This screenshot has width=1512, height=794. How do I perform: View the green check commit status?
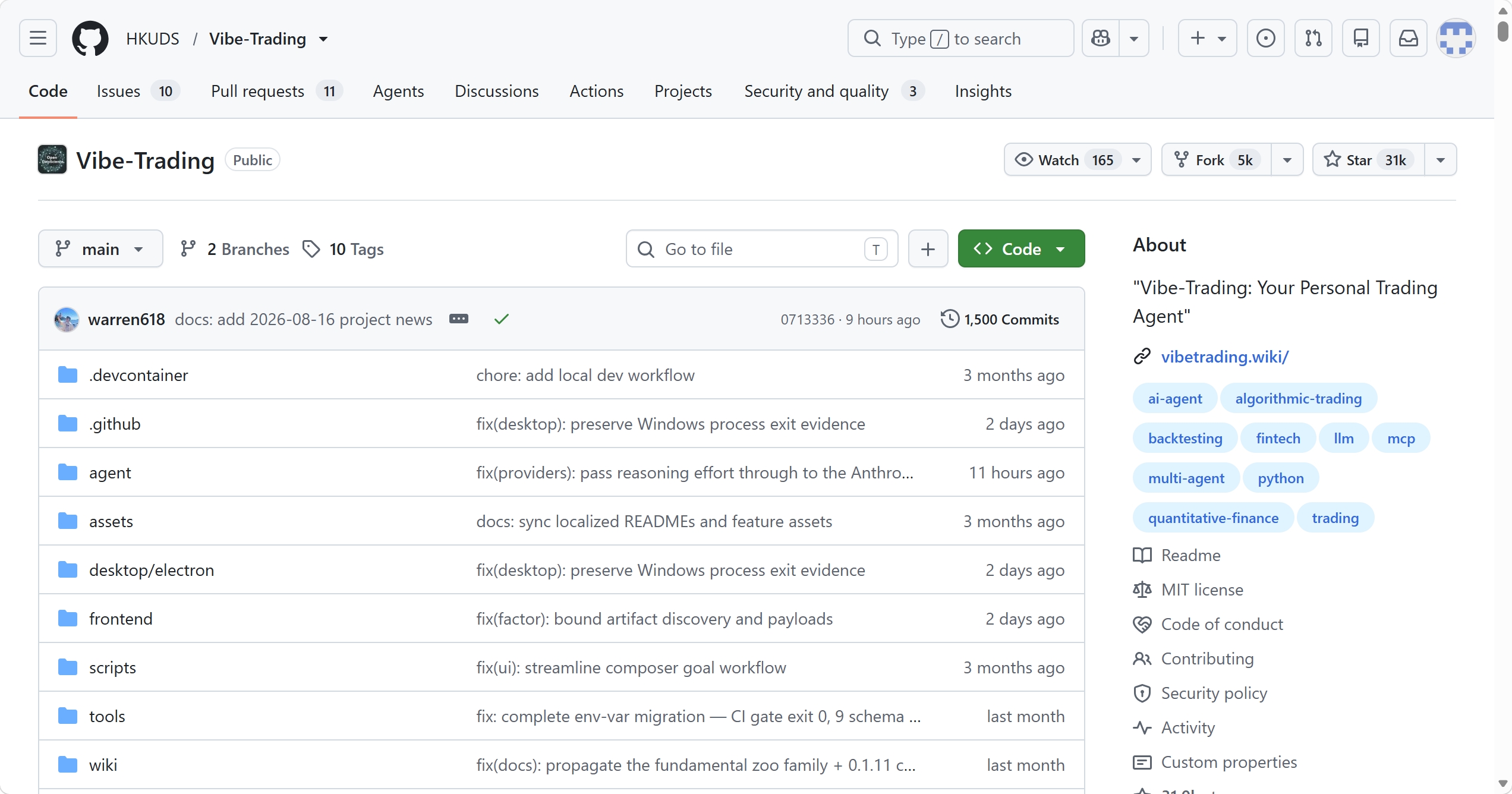[x=502, y=319]
